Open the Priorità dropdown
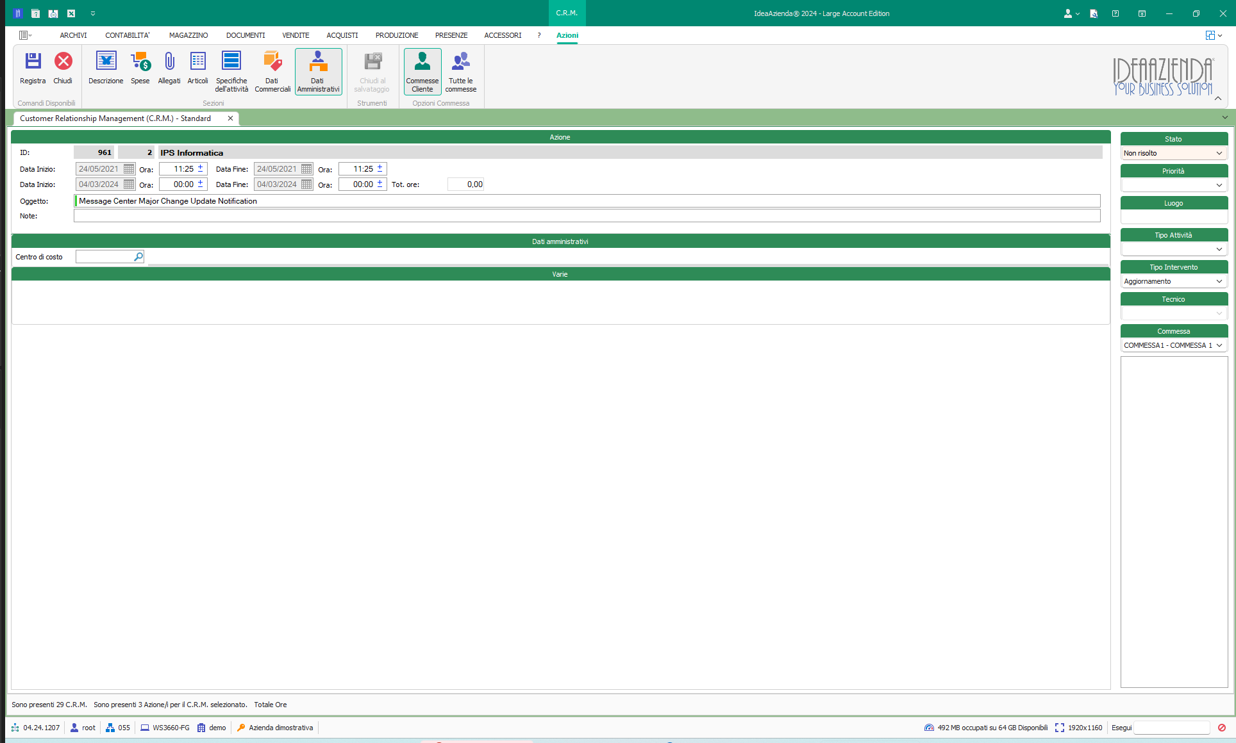 click(x=1174, y=185)
